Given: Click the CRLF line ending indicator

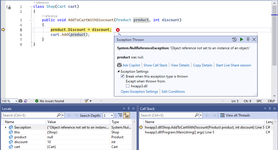Looking at the screenshot, I should [x=271, y=101].
